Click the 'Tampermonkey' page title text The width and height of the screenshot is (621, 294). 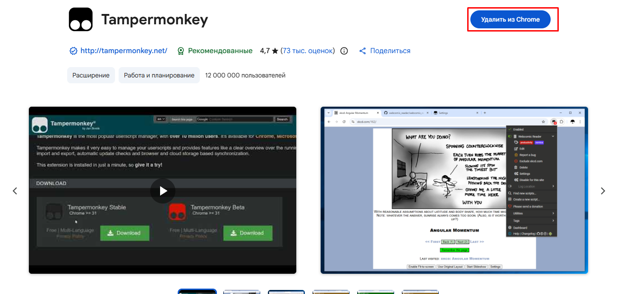coord(155,19)
